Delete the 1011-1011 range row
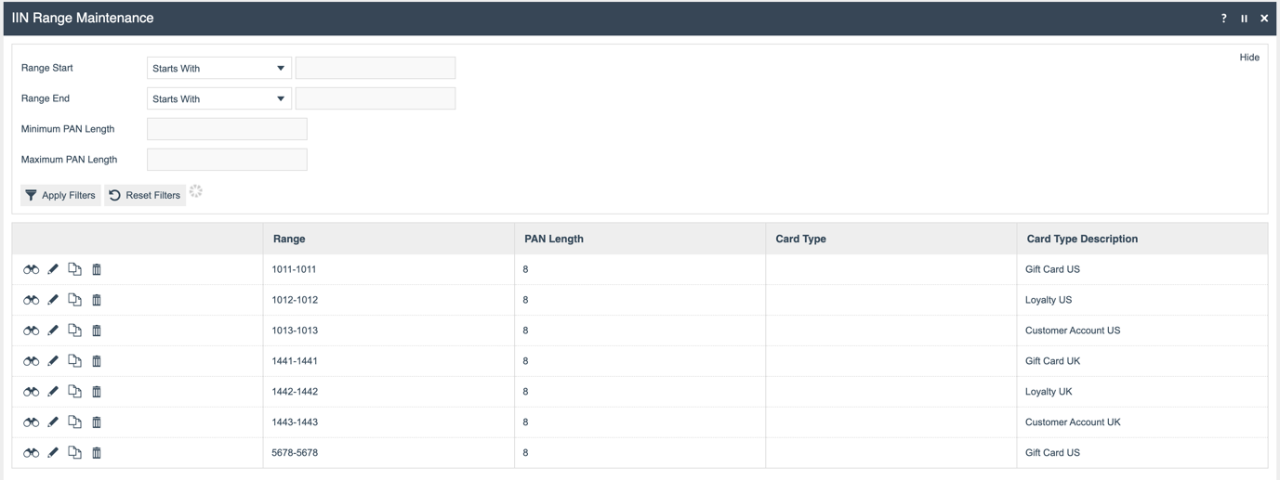Image resolution: width=1280 pixels, height=480 pixels. click(97, 269)
